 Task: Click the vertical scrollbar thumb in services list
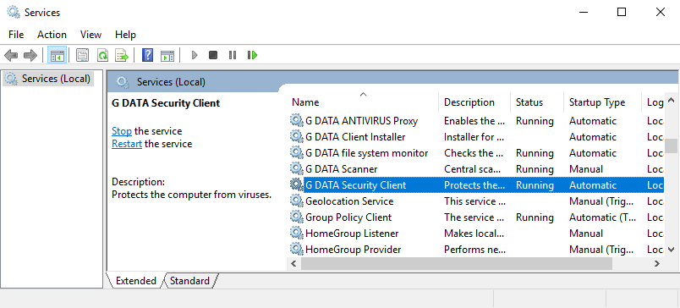[671, 146]
